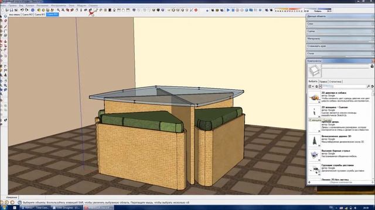Image resolution: width=375 pixels, height=210 pixels.
Task: Click the help question-mark icon in status bar
Action: pyautogui.click(x=19, y=202)
